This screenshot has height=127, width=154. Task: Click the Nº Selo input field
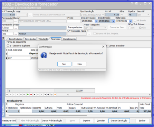click(x=74, y=21)
